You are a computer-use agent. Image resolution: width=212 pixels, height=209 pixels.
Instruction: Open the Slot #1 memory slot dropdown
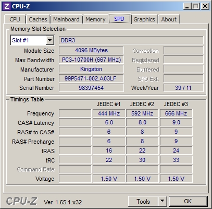pyautogui.click(x=32, y=40)
